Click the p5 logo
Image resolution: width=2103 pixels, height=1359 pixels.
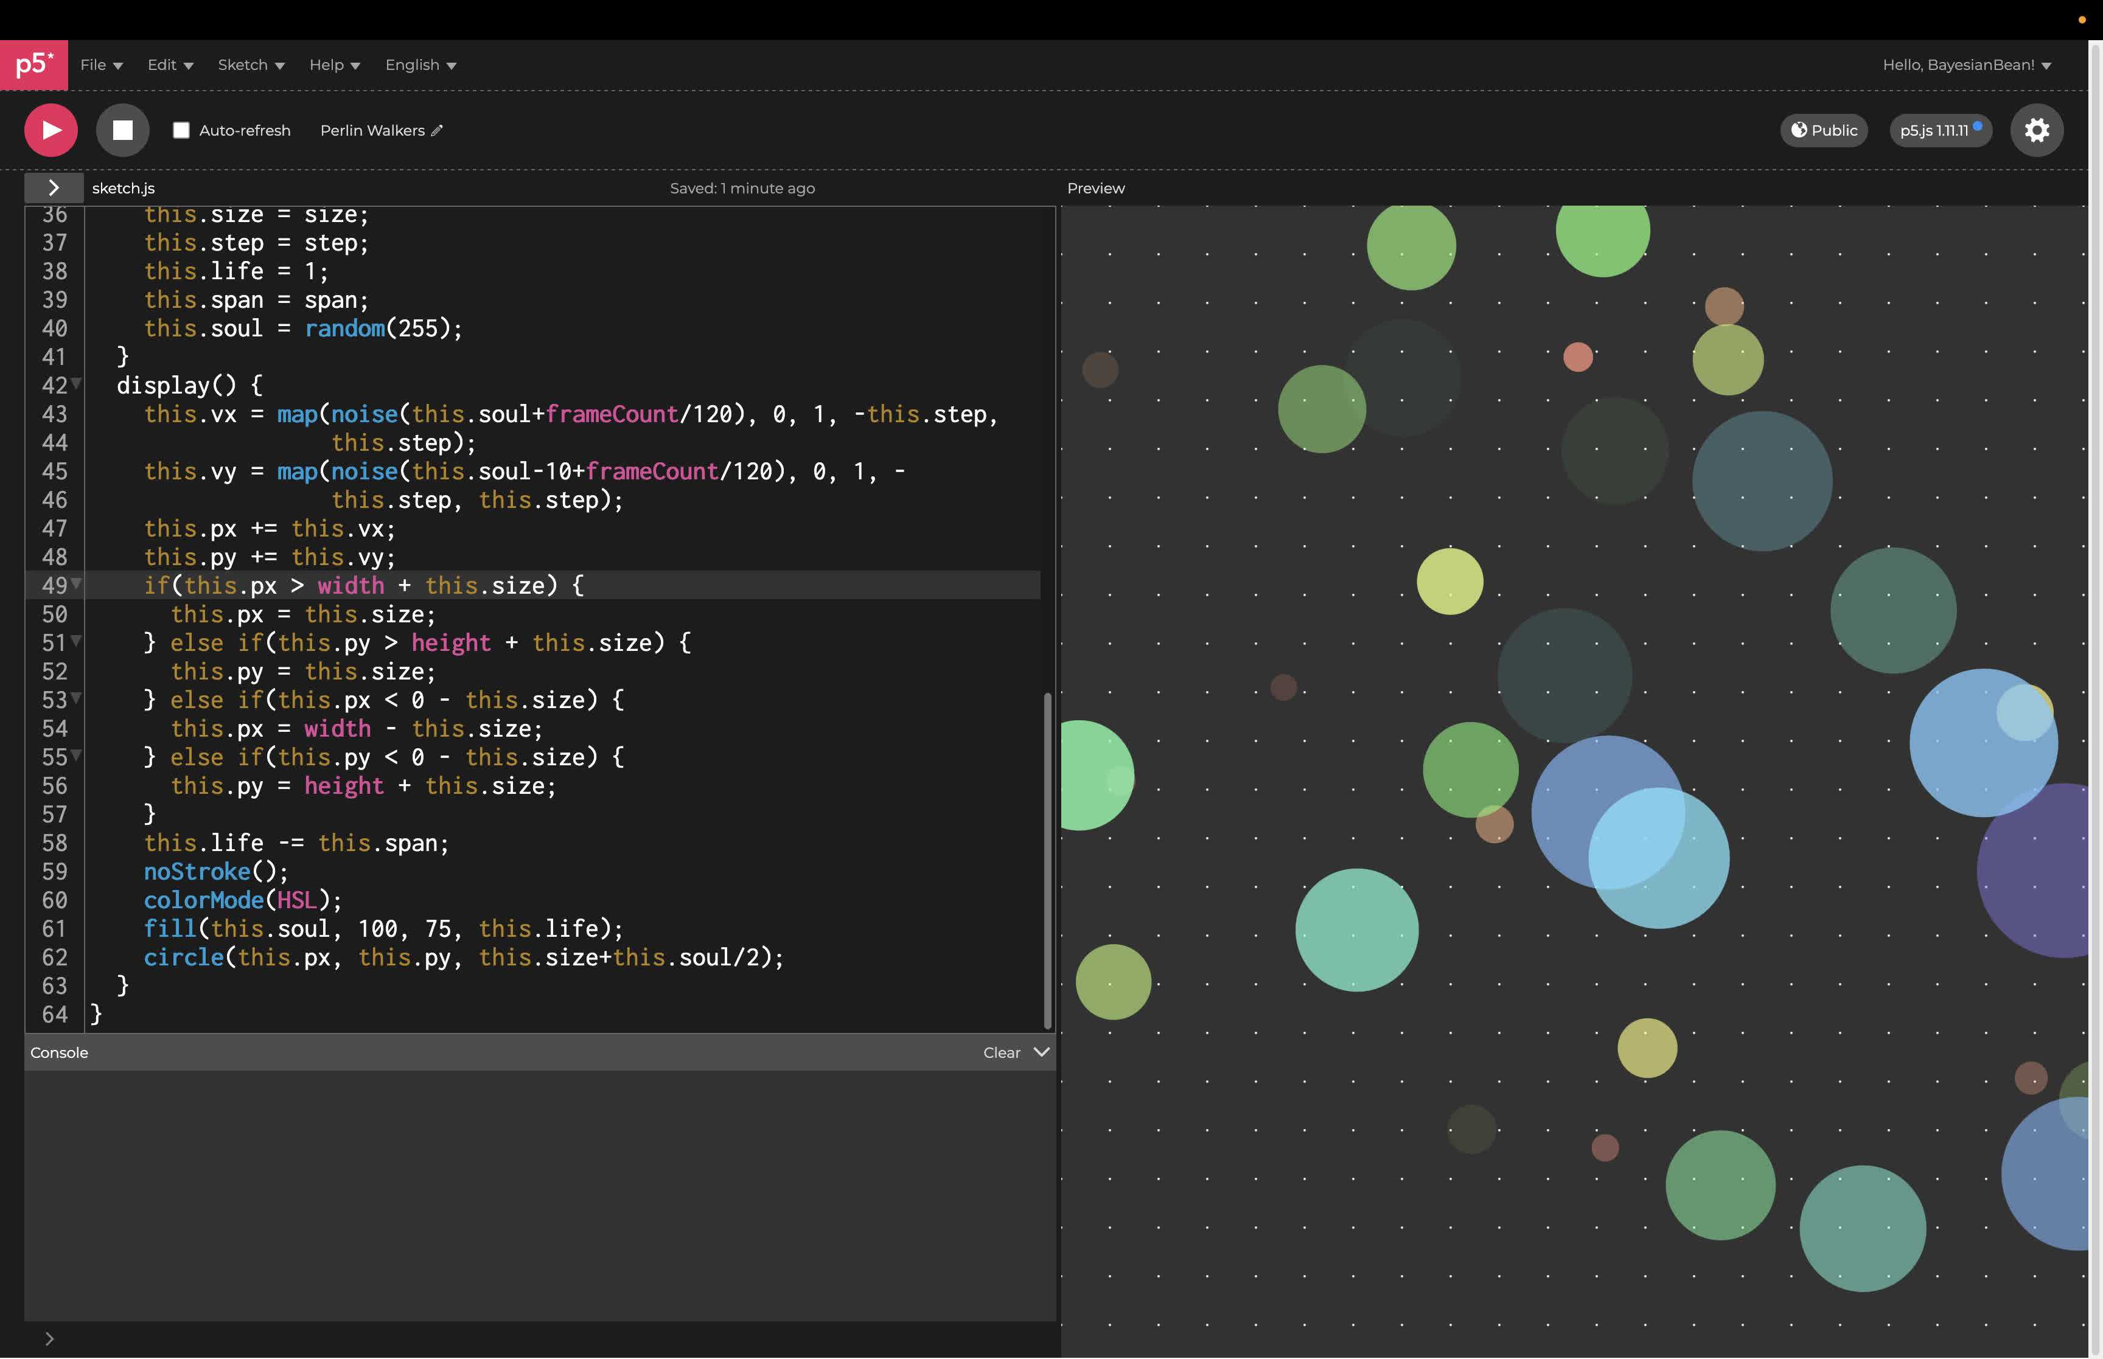[x=33, y=64]
